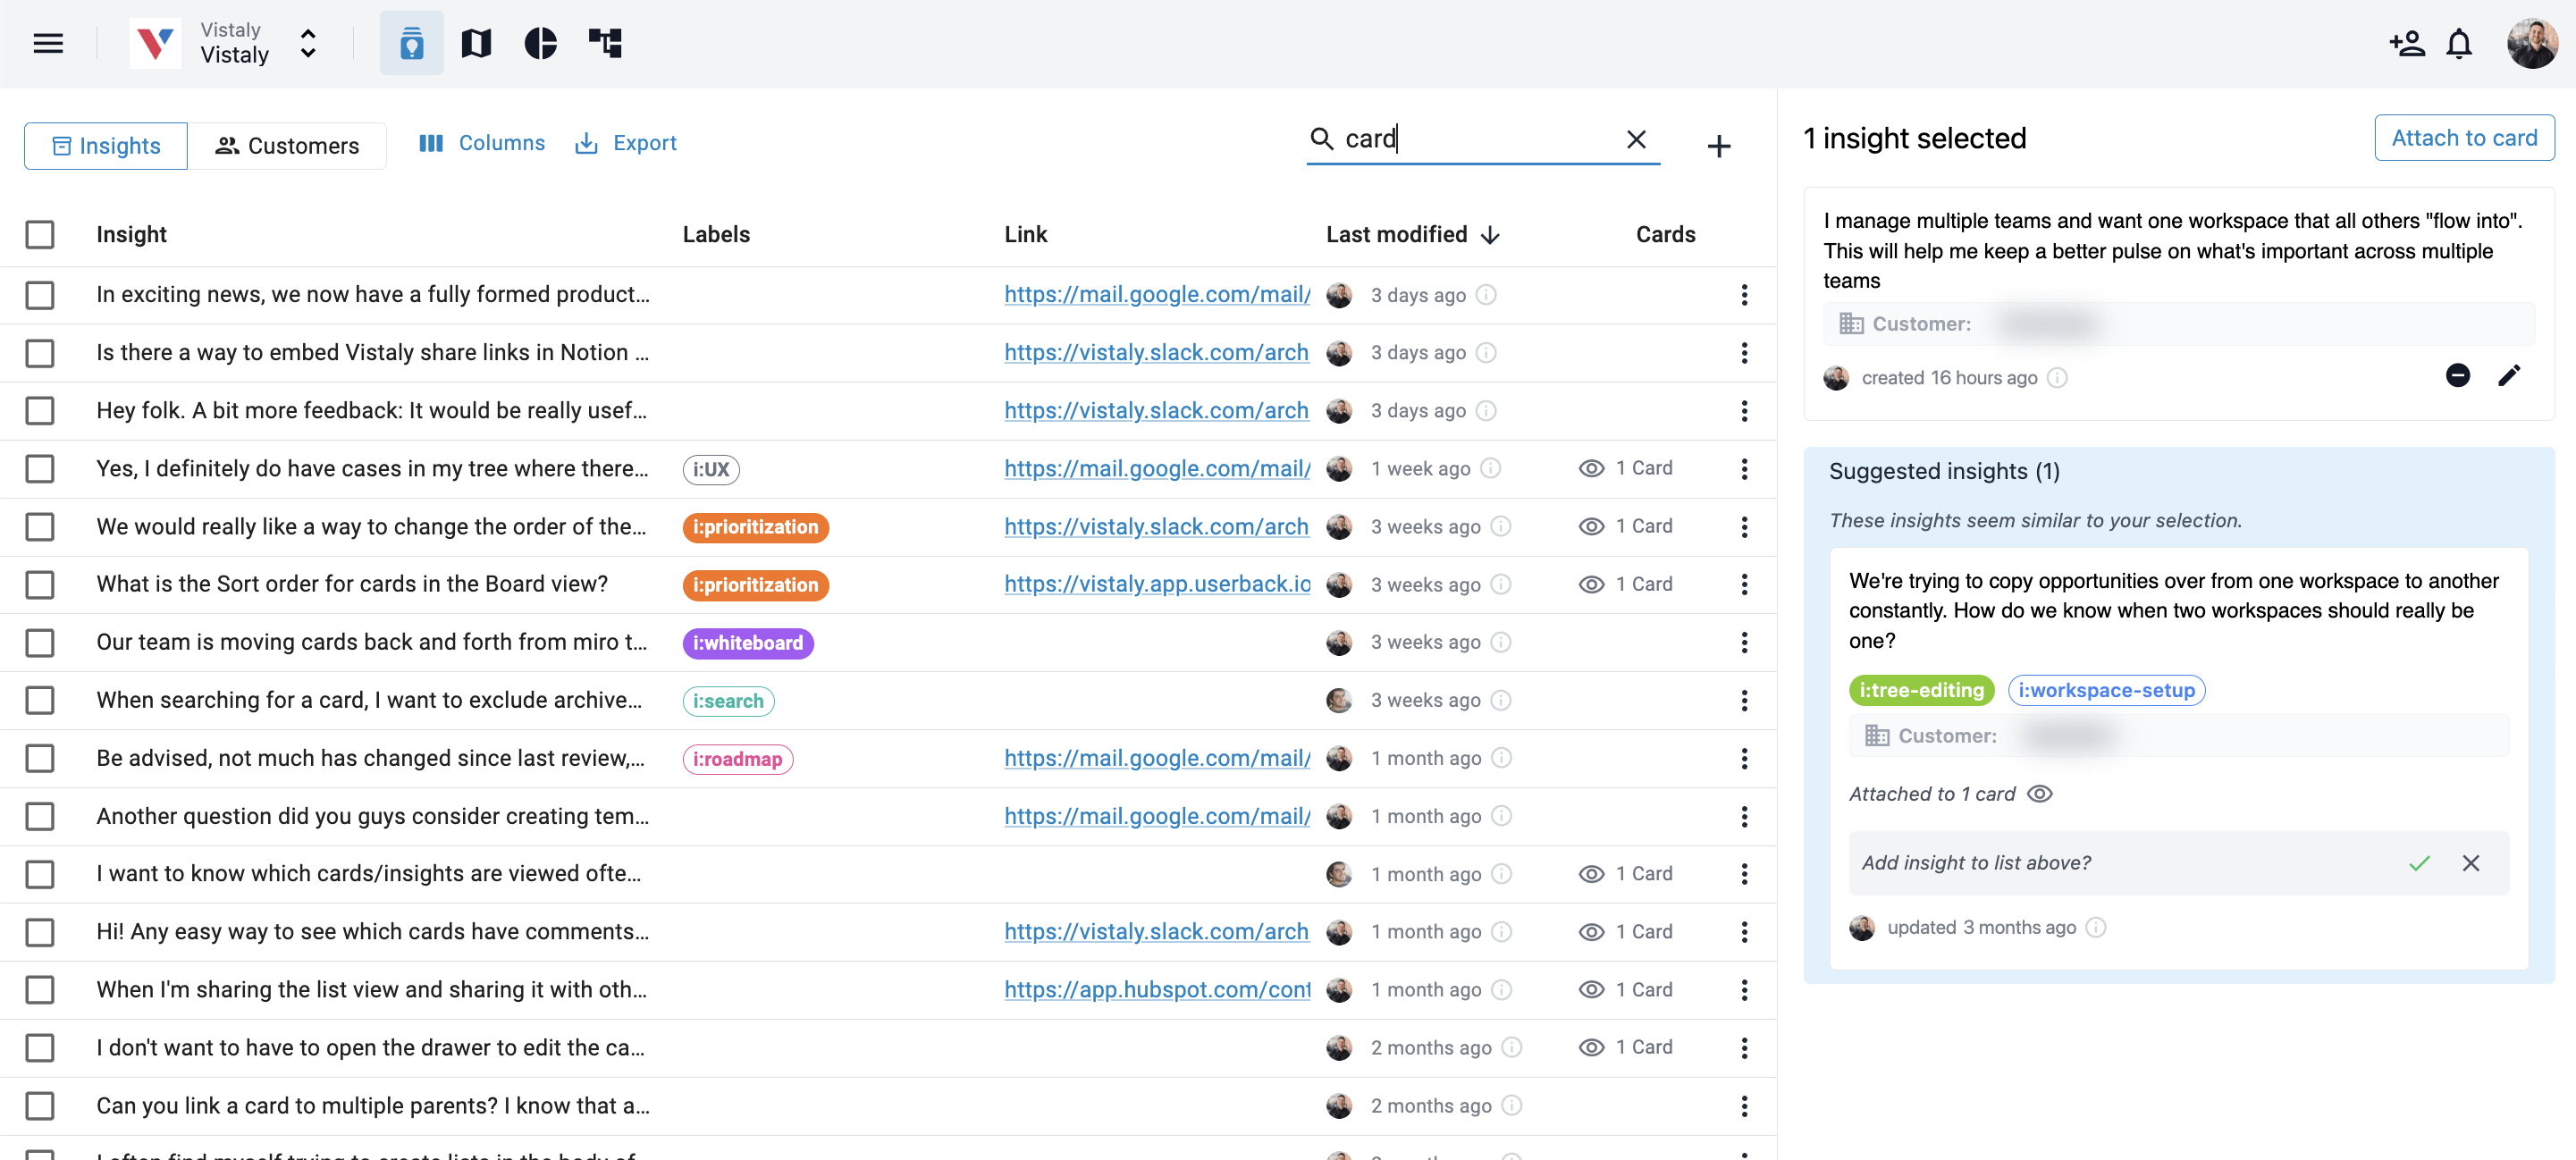Check the 'embed Vistaly share links' row

point(40,353)
